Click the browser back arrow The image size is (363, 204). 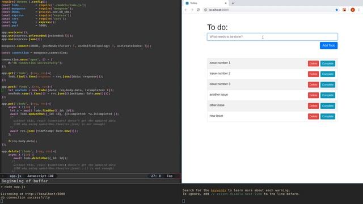pyautogui.click(x=186, y=10)
